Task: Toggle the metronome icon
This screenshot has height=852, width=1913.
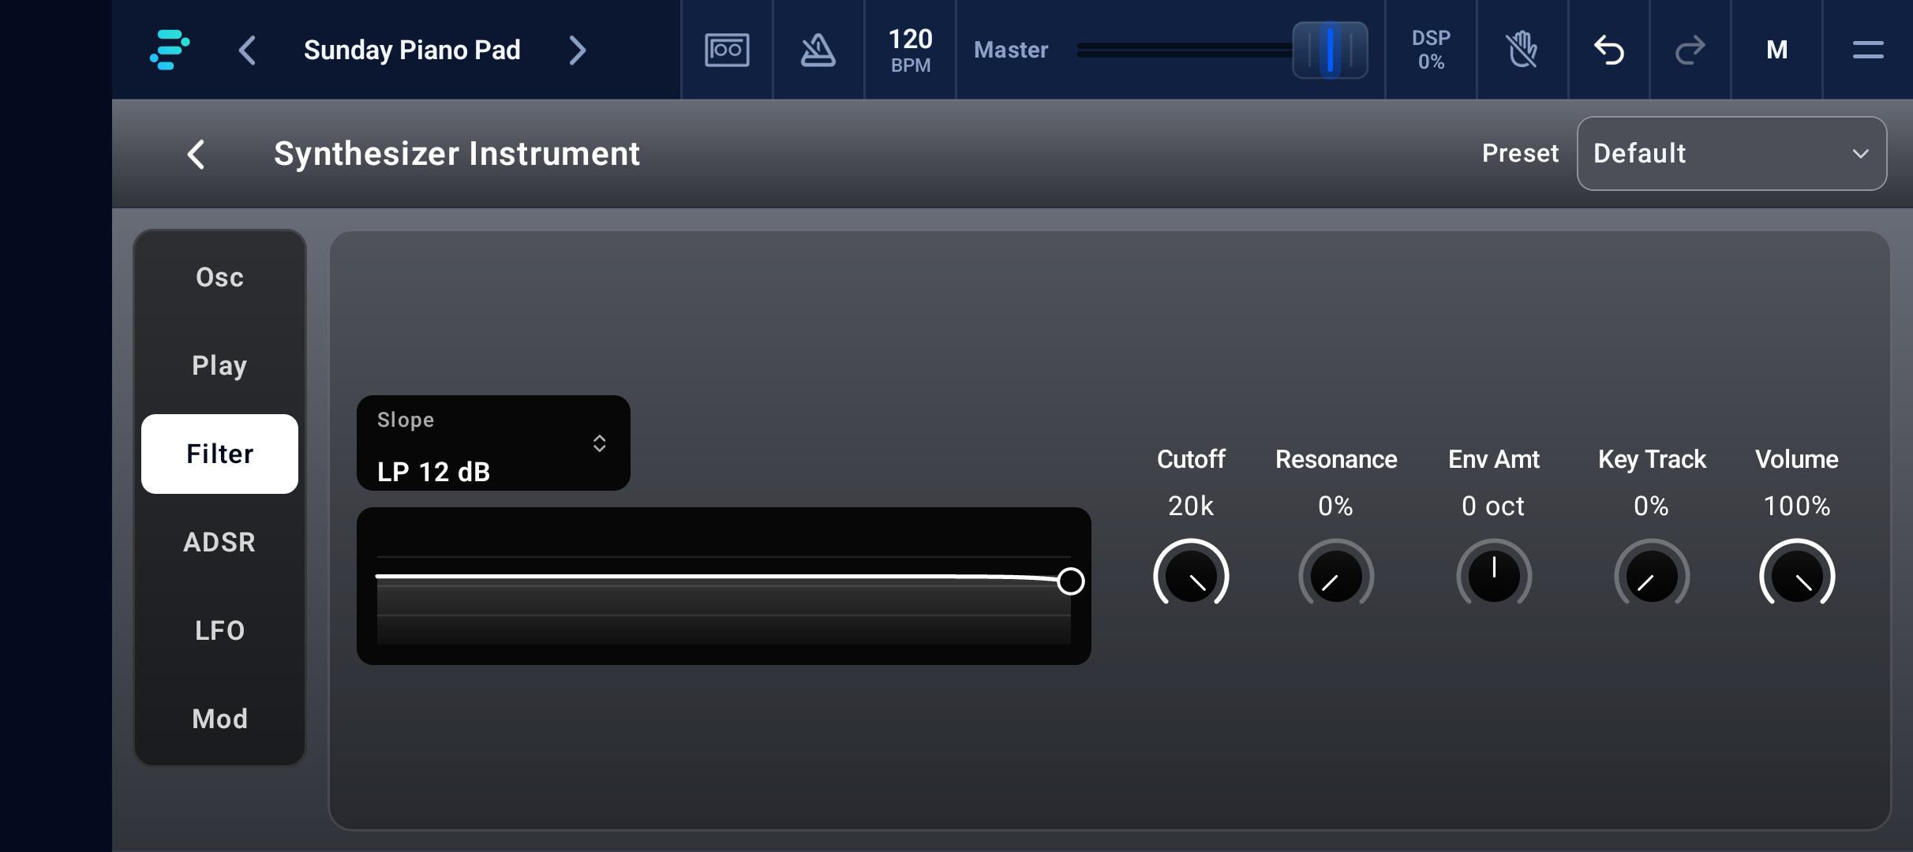Action: tap(818, 50)
